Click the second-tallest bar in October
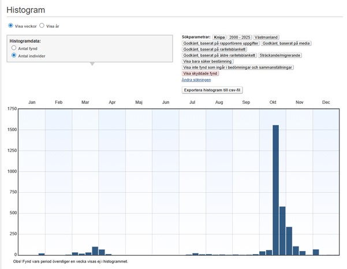Viewport: 347px width, 269px height. (282, 230)
